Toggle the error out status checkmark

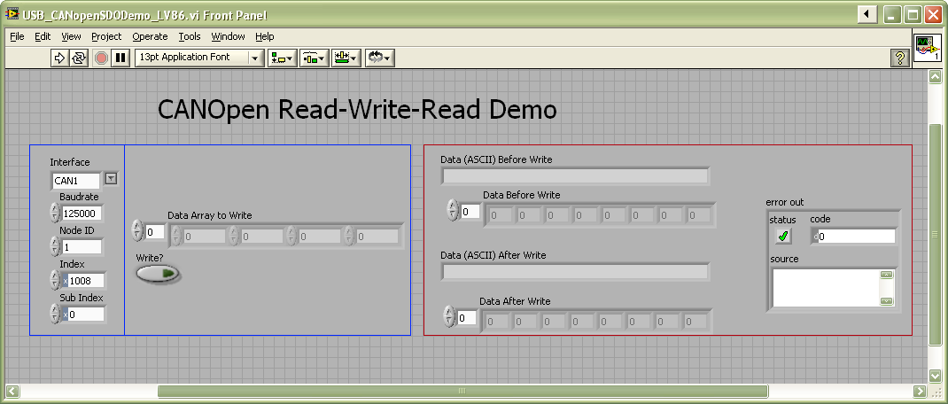click(783, 237)
